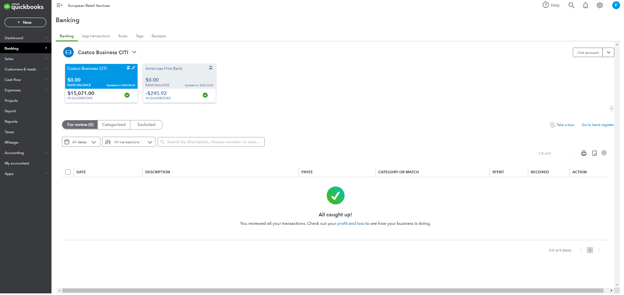Open the Go to bank register link
This screenshot has height=295, width=624.
click(x=598, y=125)
